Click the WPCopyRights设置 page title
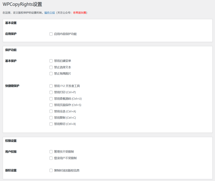The width and height of the screenshot is (215, 181). pyautogui.click(x=22, y=4)
